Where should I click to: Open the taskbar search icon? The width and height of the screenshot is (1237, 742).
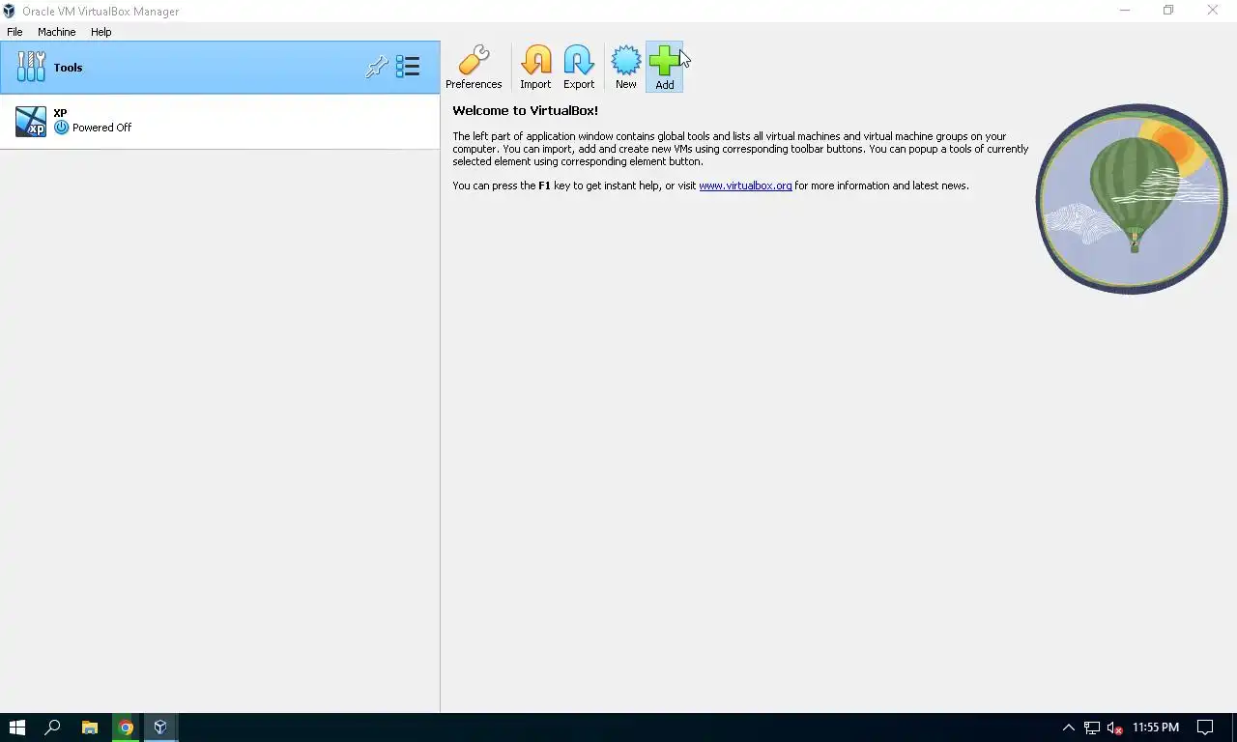(53, 728)
